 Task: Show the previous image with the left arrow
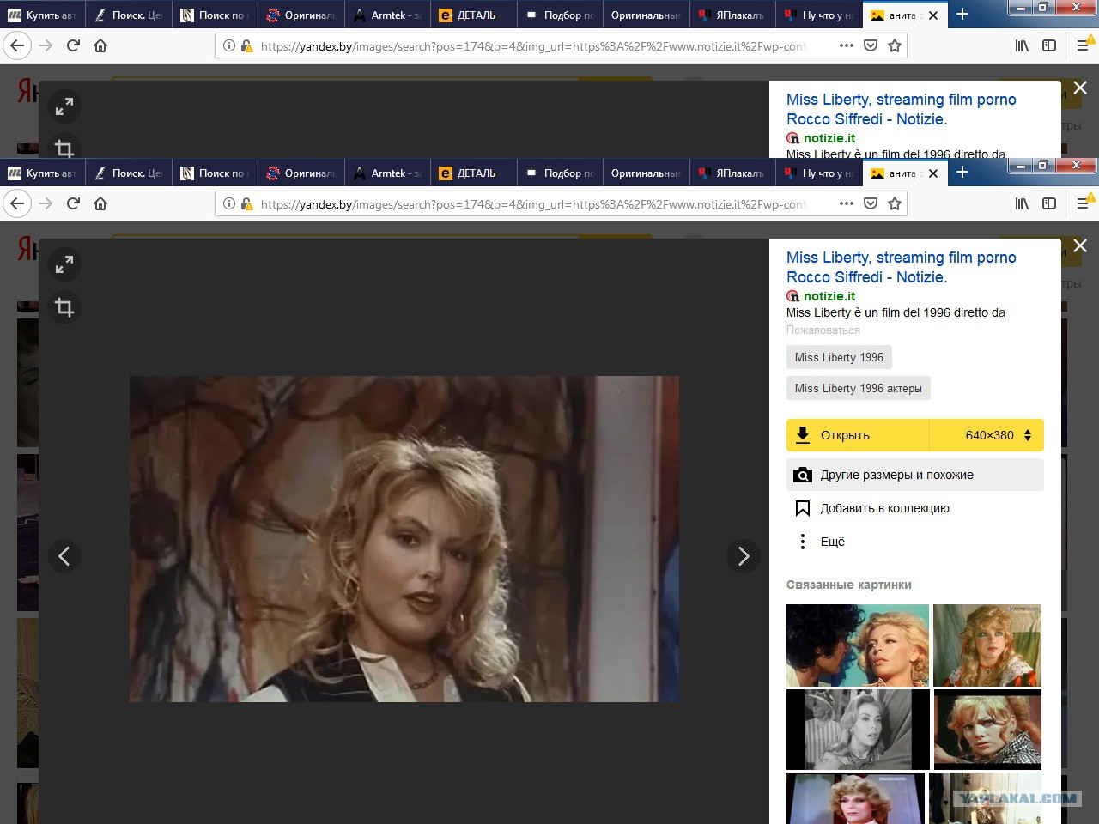click(64, 556)
